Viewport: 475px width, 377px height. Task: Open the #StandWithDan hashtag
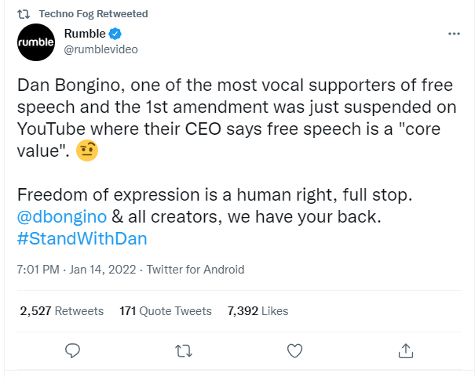82,239
